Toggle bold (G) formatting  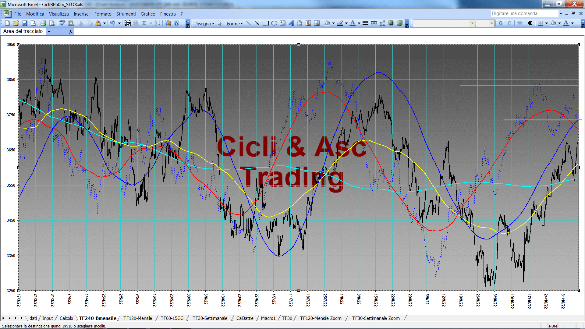point(501,23)
